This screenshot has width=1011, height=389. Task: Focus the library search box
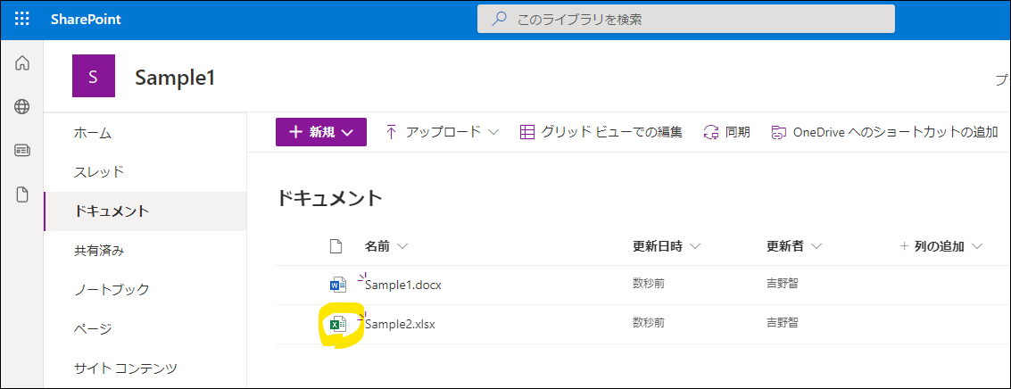(x=685, y=20)
